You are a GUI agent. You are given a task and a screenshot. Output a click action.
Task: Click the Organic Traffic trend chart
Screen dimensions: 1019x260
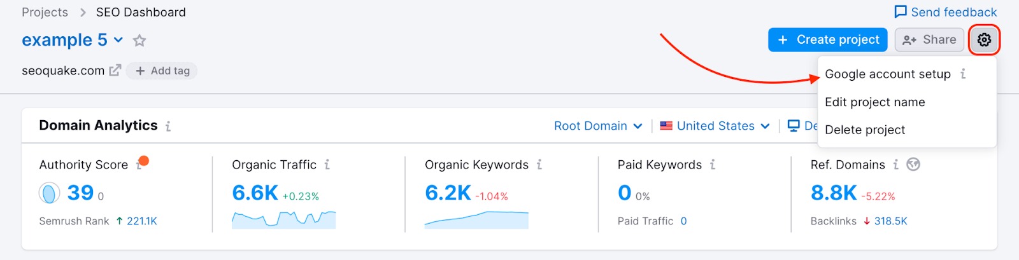[283, 219]
